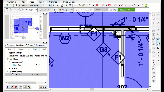This screenshot has width=164, height=92.
Task: Click the Typical Groups heading
Action: coord(15,53)
